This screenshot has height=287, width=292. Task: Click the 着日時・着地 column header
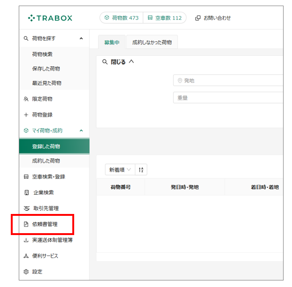point(265,187)
